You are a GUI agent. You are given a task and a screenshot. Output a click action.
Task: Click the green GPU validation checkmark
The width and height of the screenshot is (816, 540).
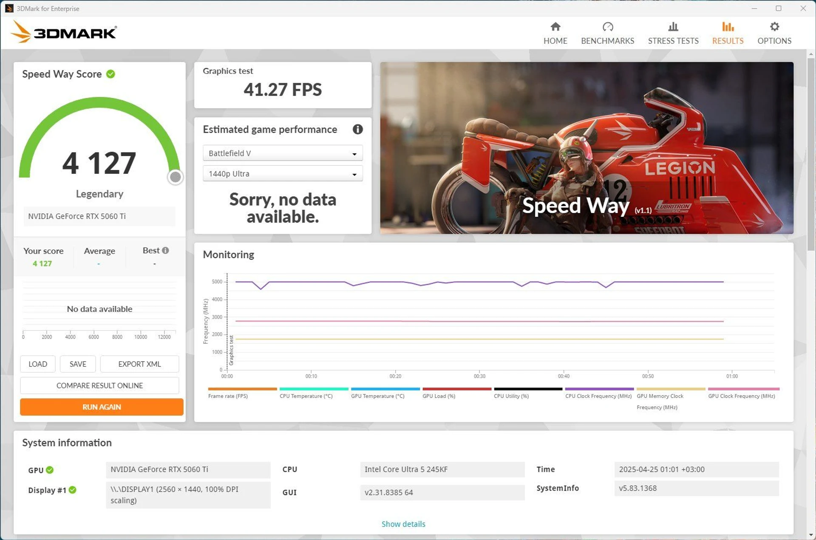(x=50, y=470)
